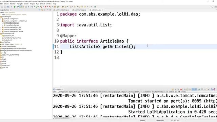Image resolution: width=217 pixels, height=122 pixels.
Task: Minimize the Package Explorer panel
Action: pos(47,10)
